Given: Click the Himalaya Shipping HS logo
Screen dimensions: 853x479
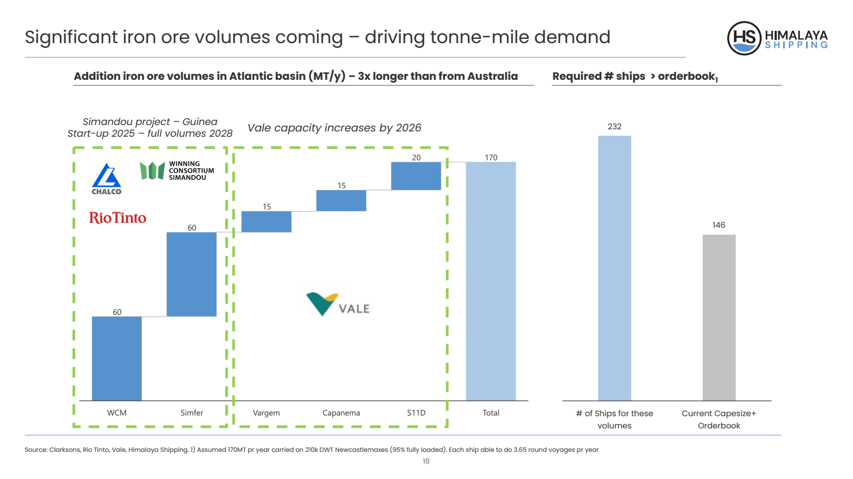Looking at the screenshot, I should pyautogui.click(x=777, y=38).
